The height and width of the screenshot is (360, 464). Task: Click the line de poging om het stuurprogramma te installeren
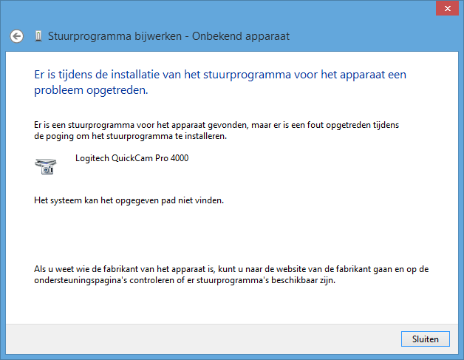[x=130, y=136]
